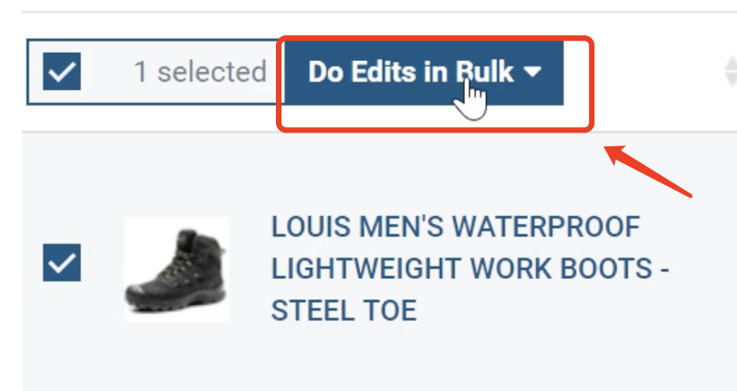Click the caret on Do Edits in Bulk
Screen dimensions: 737x391
pyautogui.click(x=531, y=73)
